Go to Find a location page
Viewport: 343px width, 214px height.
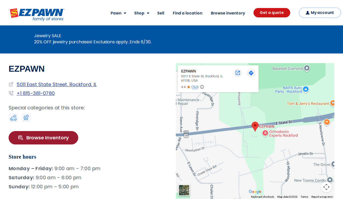point(188,13)
